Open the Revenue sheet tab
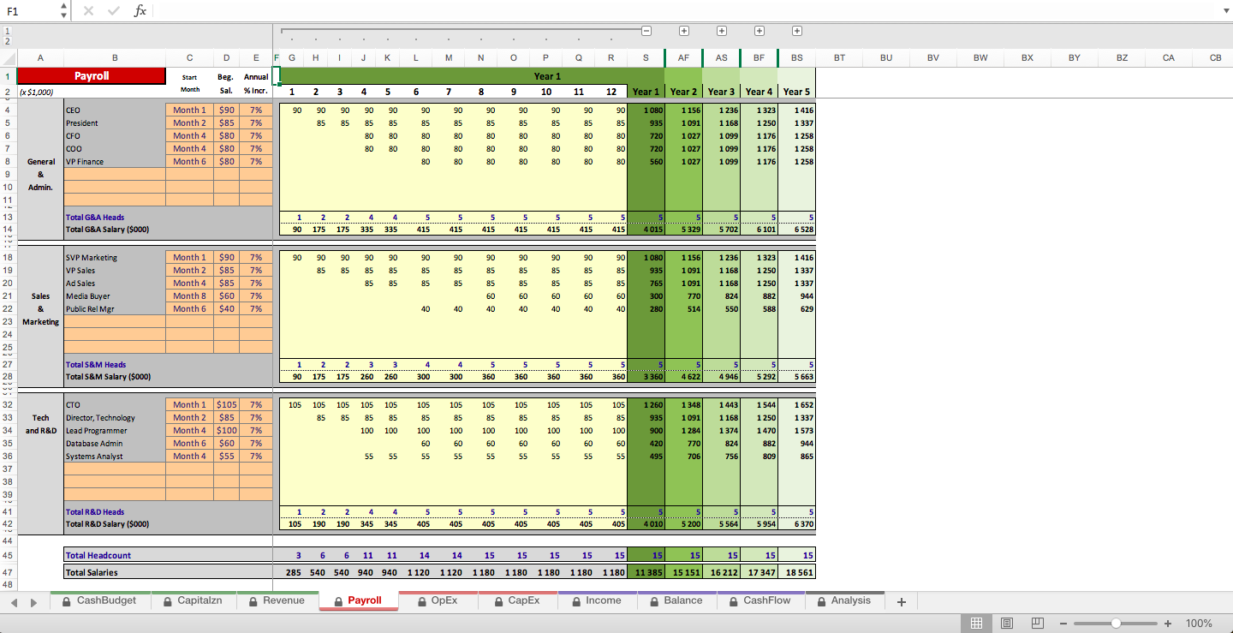Image resolution: width=1233 pixels, height=633 pixels. click(x=277, y=600)
